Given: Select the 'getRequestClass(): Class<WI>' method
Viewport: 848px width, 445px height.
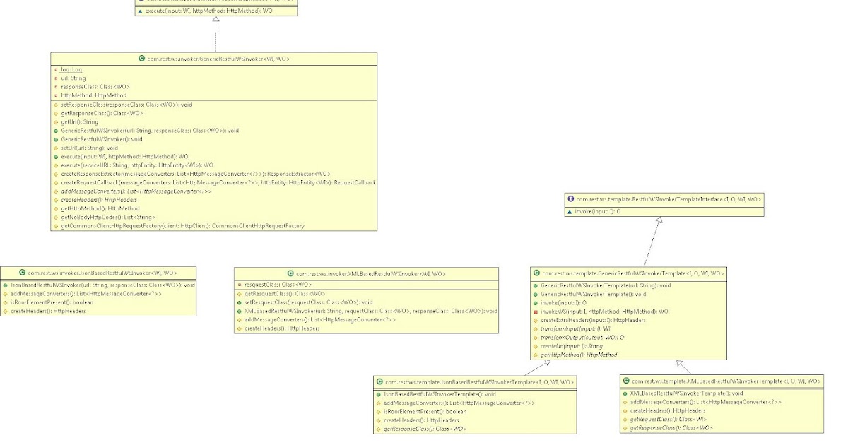Looking at the screenshot, I should (x=668, y=420).
